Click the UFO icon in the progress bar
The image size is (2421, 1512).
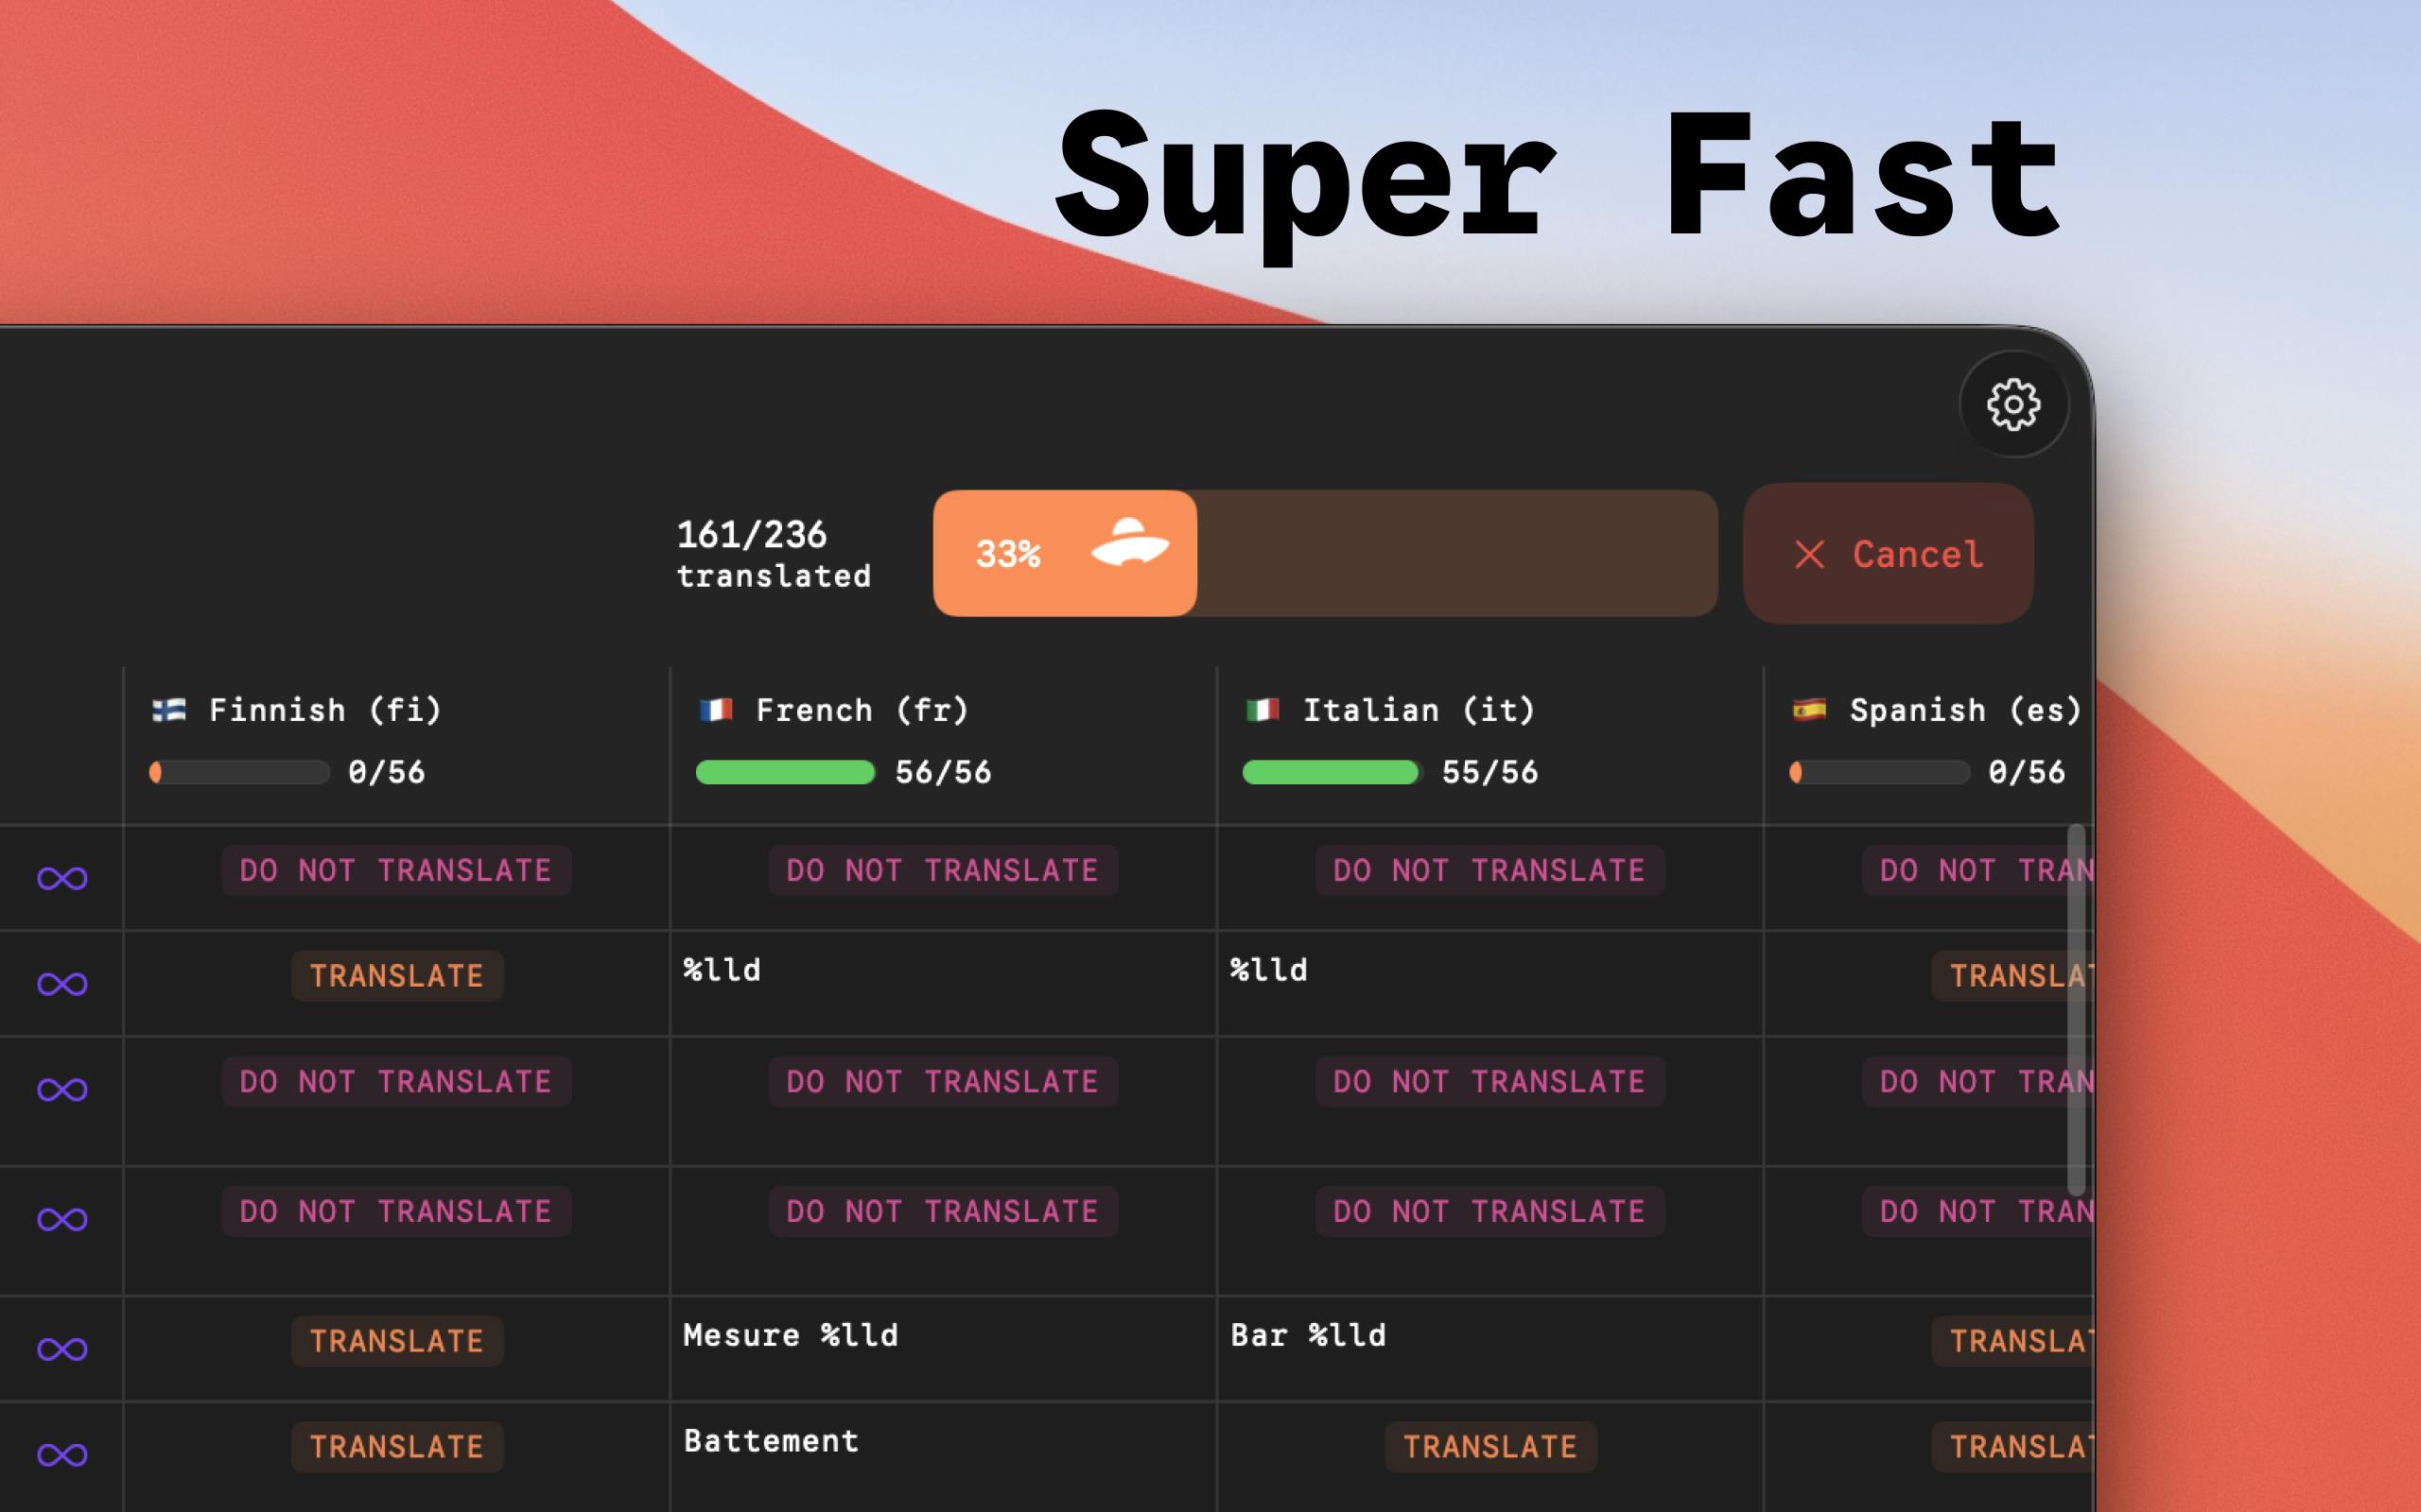[1129, 543]
